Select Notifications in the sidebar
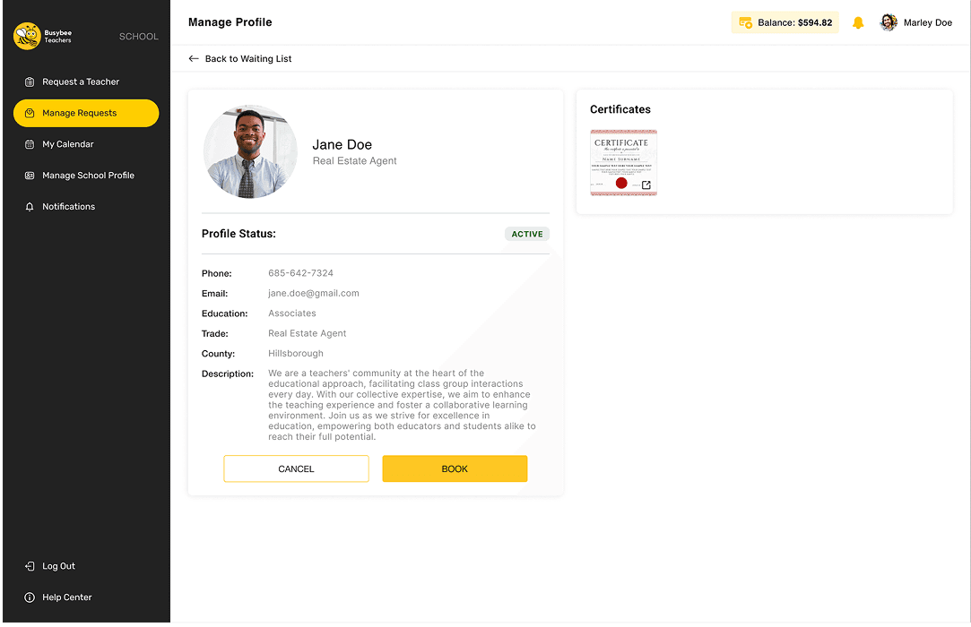Image resolution: width=971 pixels, height=627 pixels. pos(68,207)
